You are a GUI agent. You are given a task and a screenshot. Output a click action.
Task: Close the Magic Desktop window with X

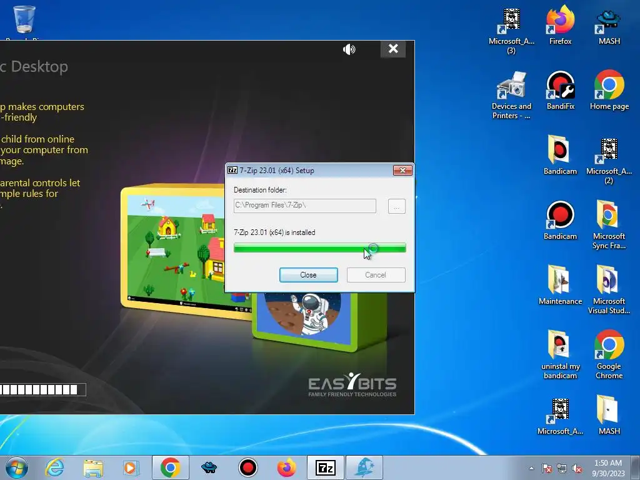(x=393, y=49)
